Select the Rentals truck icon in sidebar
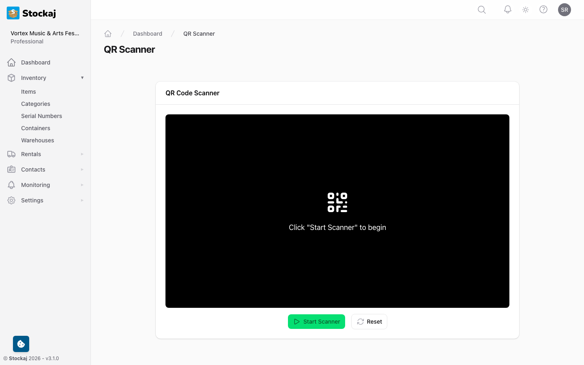Viewport: 584px width, 365px height. click(x=11, y=154)
